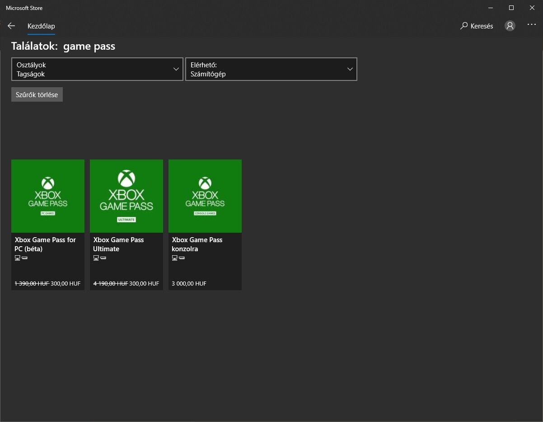Viewport: 543px width, 422px height.
Task: Expand the Elérhető Számítógép dropdown
Action: [x=271, y=69]
